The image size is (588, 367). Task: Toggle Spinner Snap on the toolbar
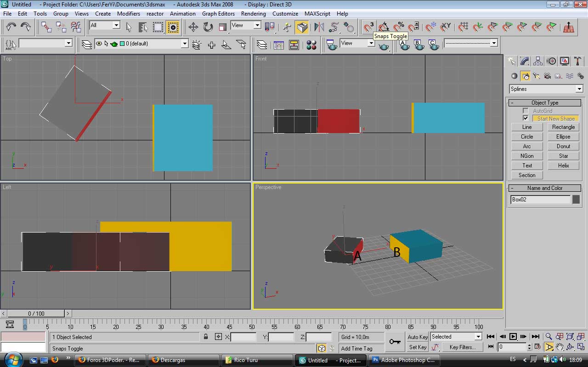click(413, 27)
